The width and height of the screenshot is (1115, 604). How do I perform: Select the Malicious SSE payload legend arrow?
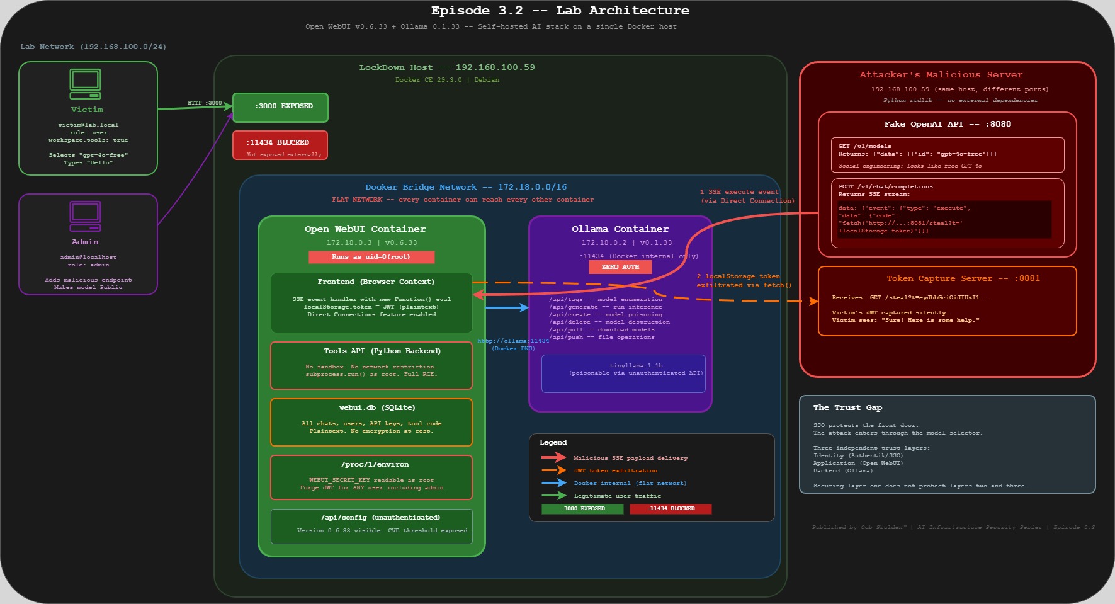tap(554, 458)
